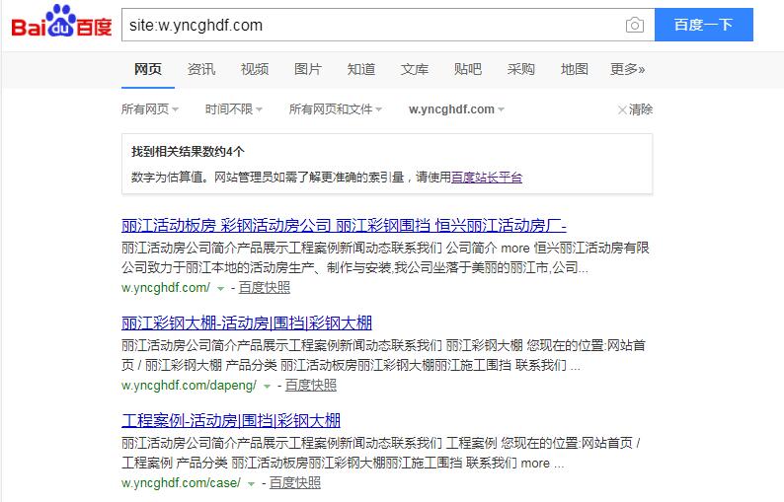Open result 丽江活动板房 彩钢活动房公司
The image size is (784, 502).
tap(344, 226)
